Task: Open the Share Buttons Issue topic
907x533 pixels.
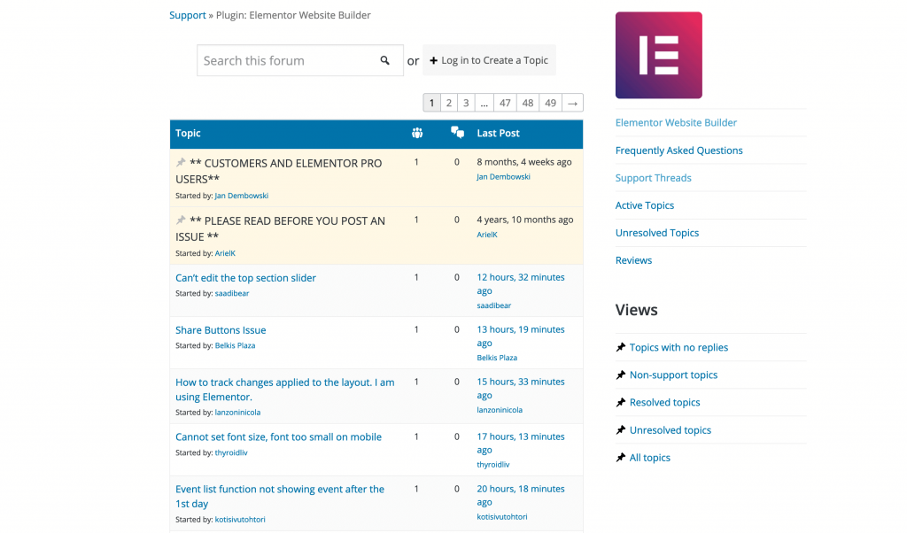Action: 221,330
